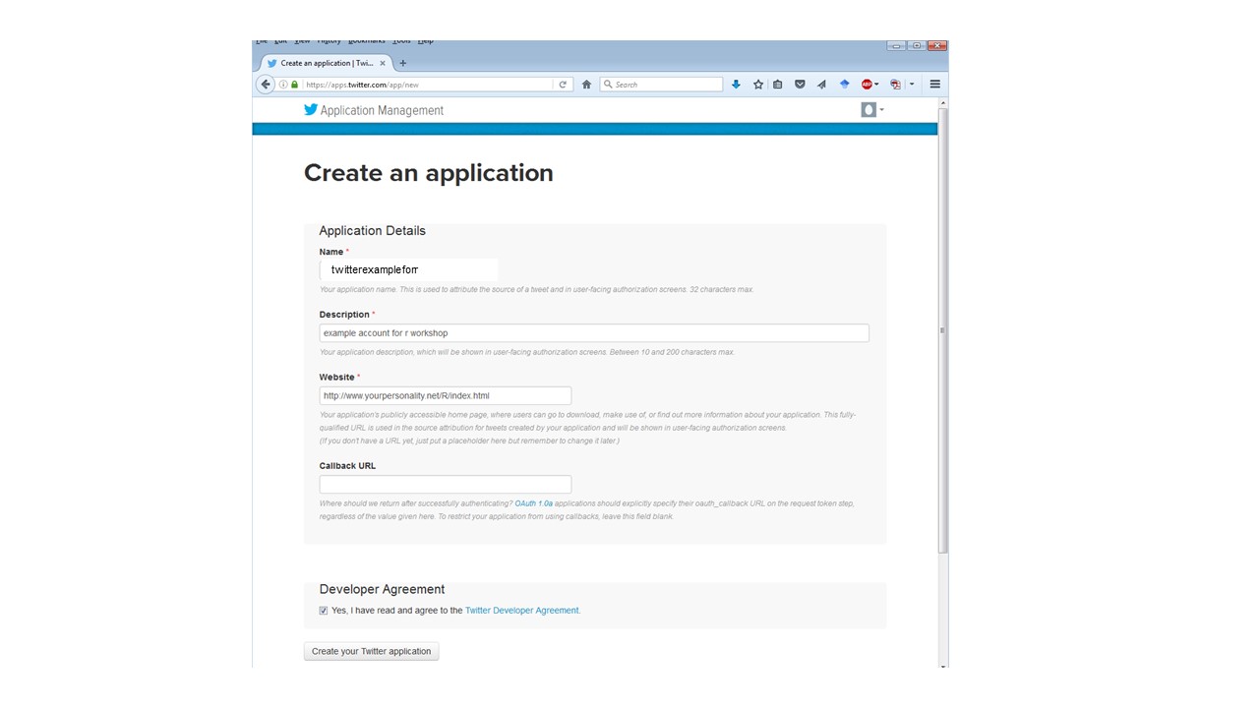1259x708 pixels.
Task: Click the browser address bar URL
Action: [x=426, y=85]
